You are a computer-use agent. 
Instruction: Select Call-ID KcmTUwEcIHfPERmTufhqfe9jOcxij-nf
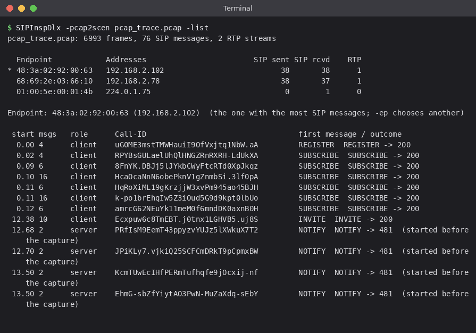click(x=186, y=272)
